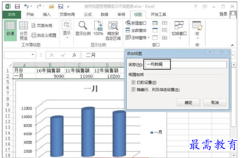This screenshot has height=158, width=241.
Task: Click cell containing 9000
Action: click(x=50, y=76)
